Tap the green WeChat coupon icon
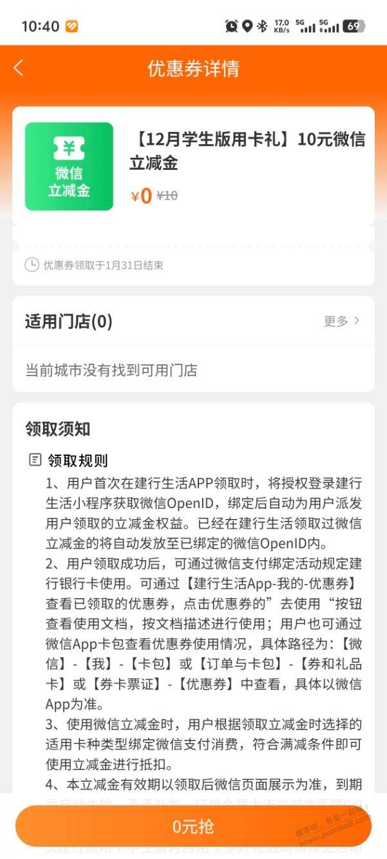 69,166
